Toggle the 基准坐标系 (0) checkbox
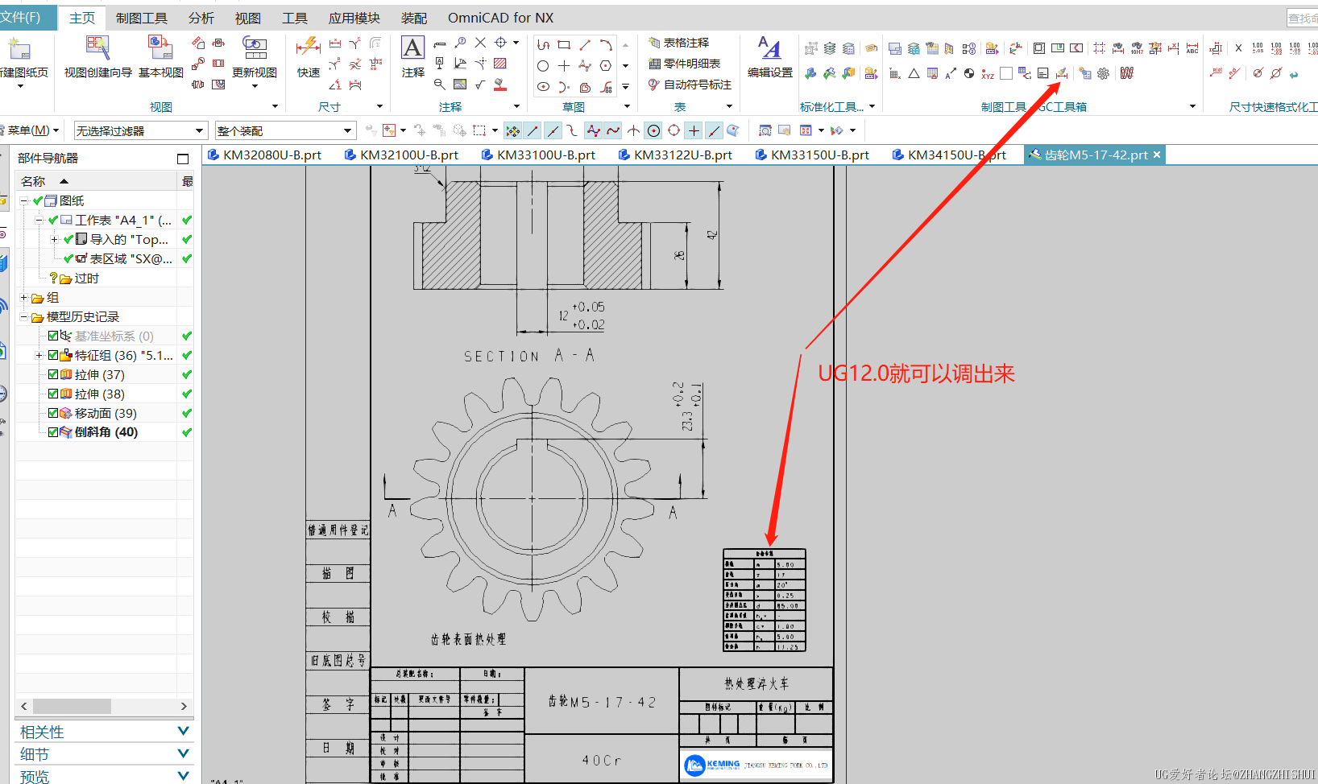Viewport: 1318px width, 784px height. click(53, 336)
